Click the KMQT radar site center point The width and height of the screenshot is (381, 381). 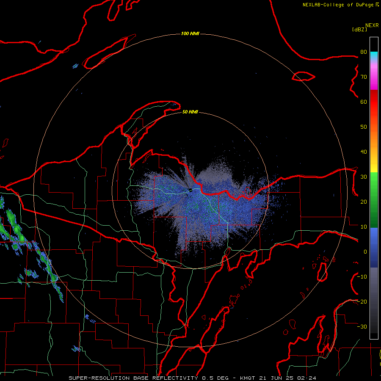coord(190,190)
